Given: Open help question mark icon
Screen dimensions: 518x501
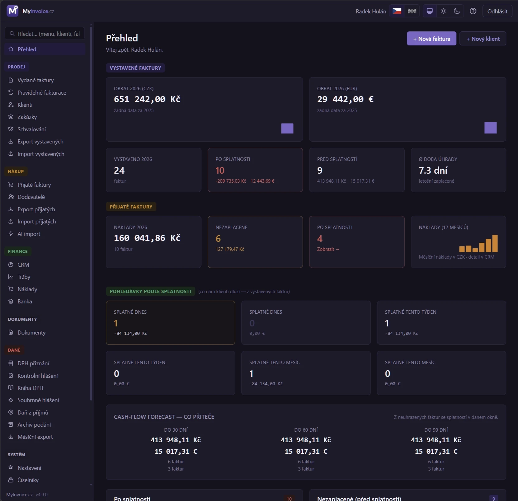Looking at the screenshot, I should [x=473, y=11].
